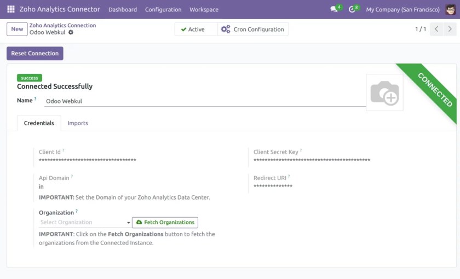Edit the Name input field
Image resolution: width=460 pixels, height=279 pixels.
(x=205, y=101)
